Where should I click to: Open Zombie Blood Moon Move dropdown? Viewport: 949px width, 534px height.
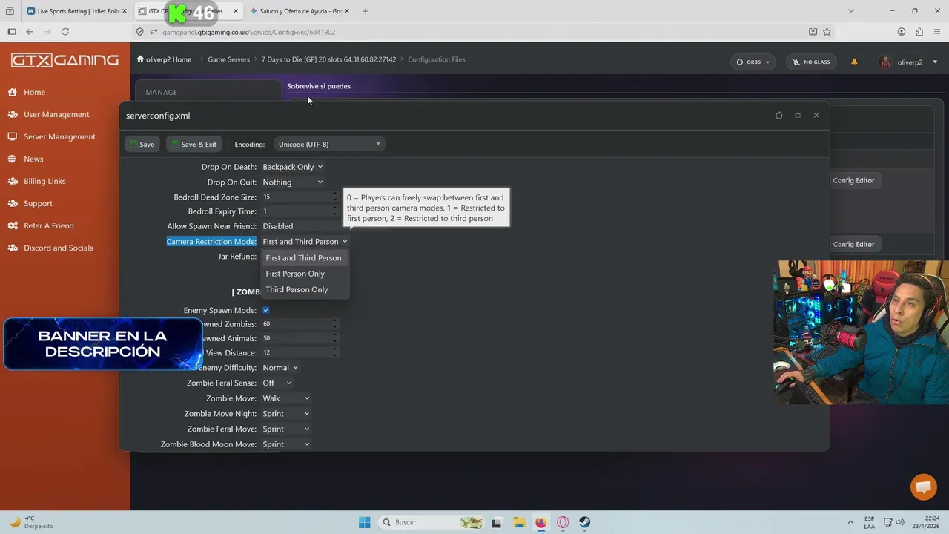[286, 444]
